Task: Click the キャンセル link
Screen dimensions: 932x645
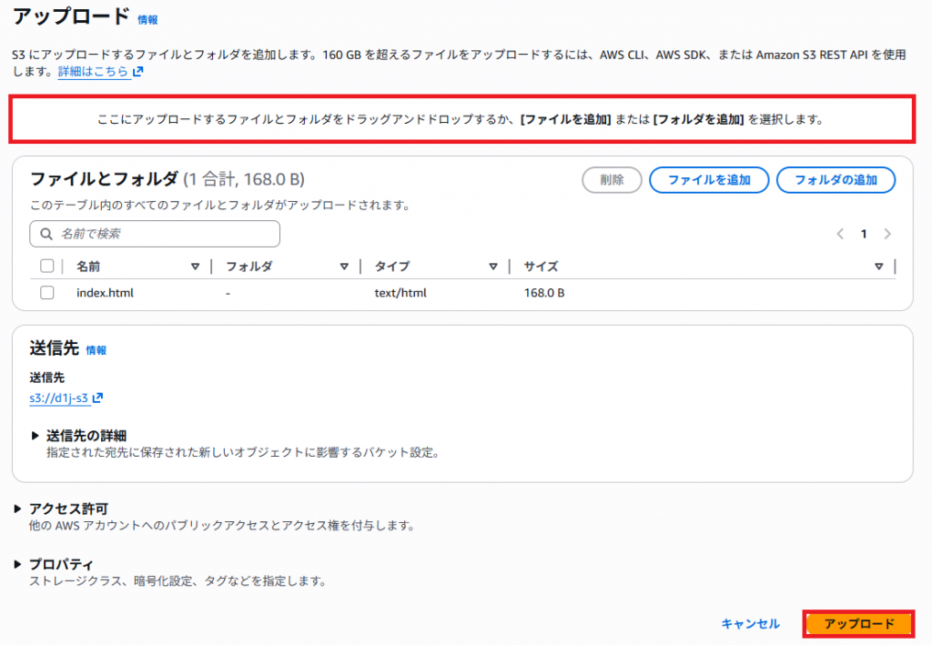Action: pyautogui.click(x=750, y=624)
